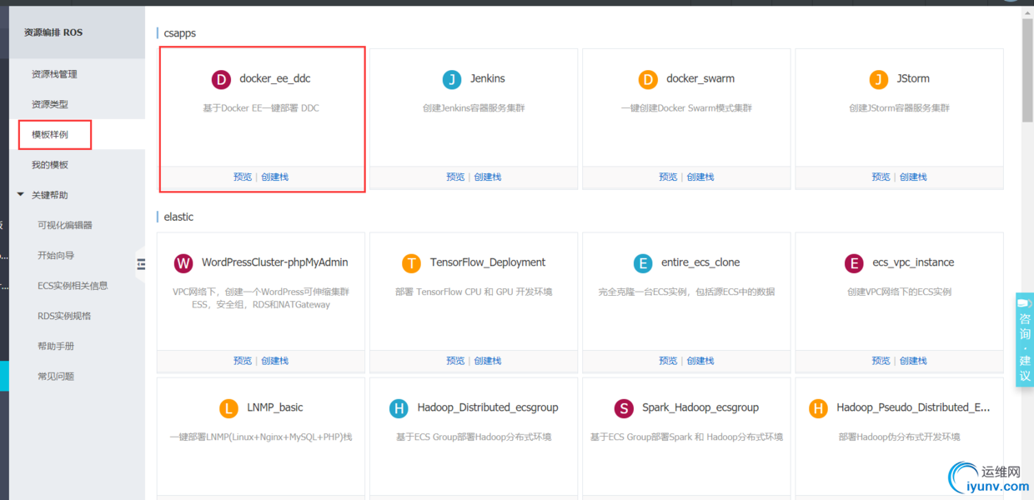The width and height of the screenshot is (1034, 500).
Task: Click 创建栈 on the JStorm card
Action: coord(913,177)
